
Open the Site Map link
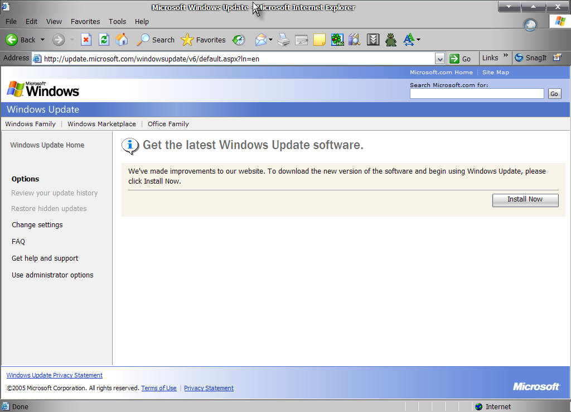[496, 72]
